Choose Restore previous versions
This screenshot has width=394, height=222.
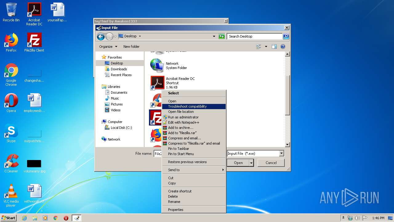tap(194, 162)
